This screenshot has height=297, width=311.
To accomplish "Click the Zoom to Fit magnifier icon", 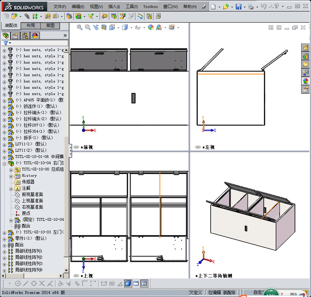I will (80, 27).
